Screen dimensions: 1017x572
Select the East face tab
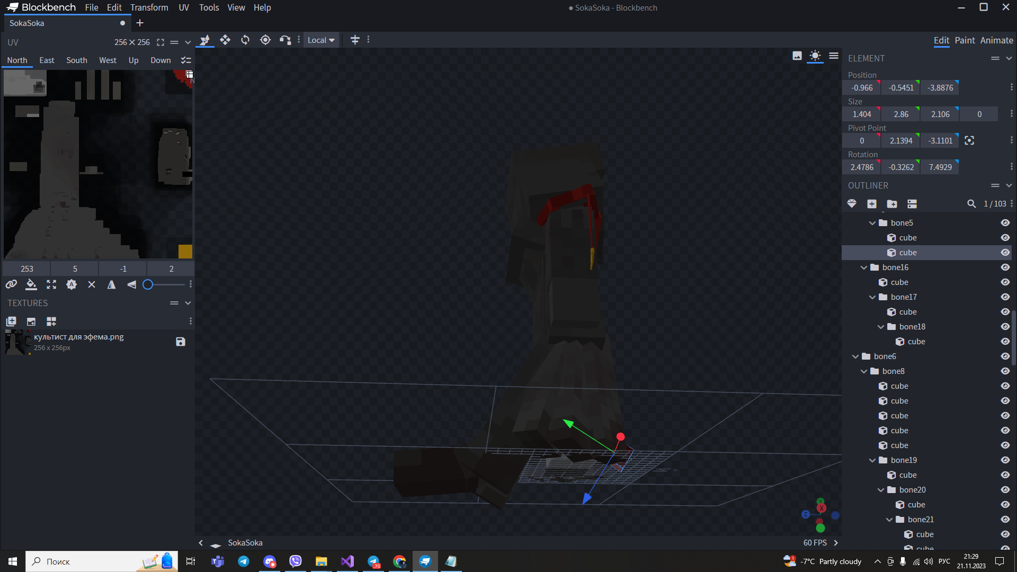click(x=47, y=60)
